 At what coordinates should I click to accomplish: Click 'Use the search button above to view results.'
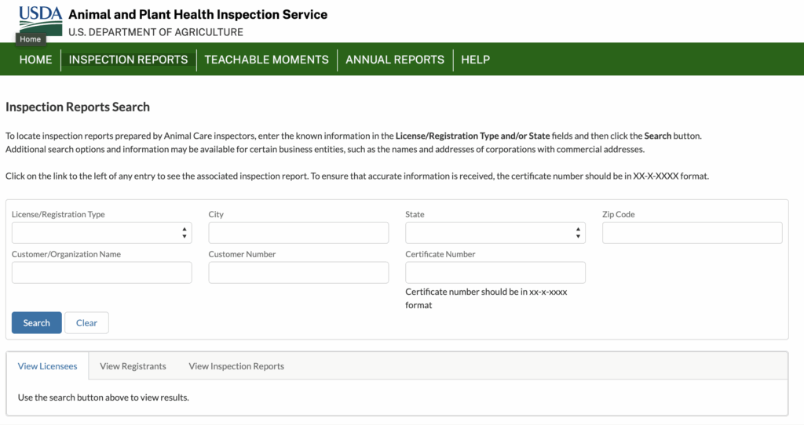(x=104, y=398)
